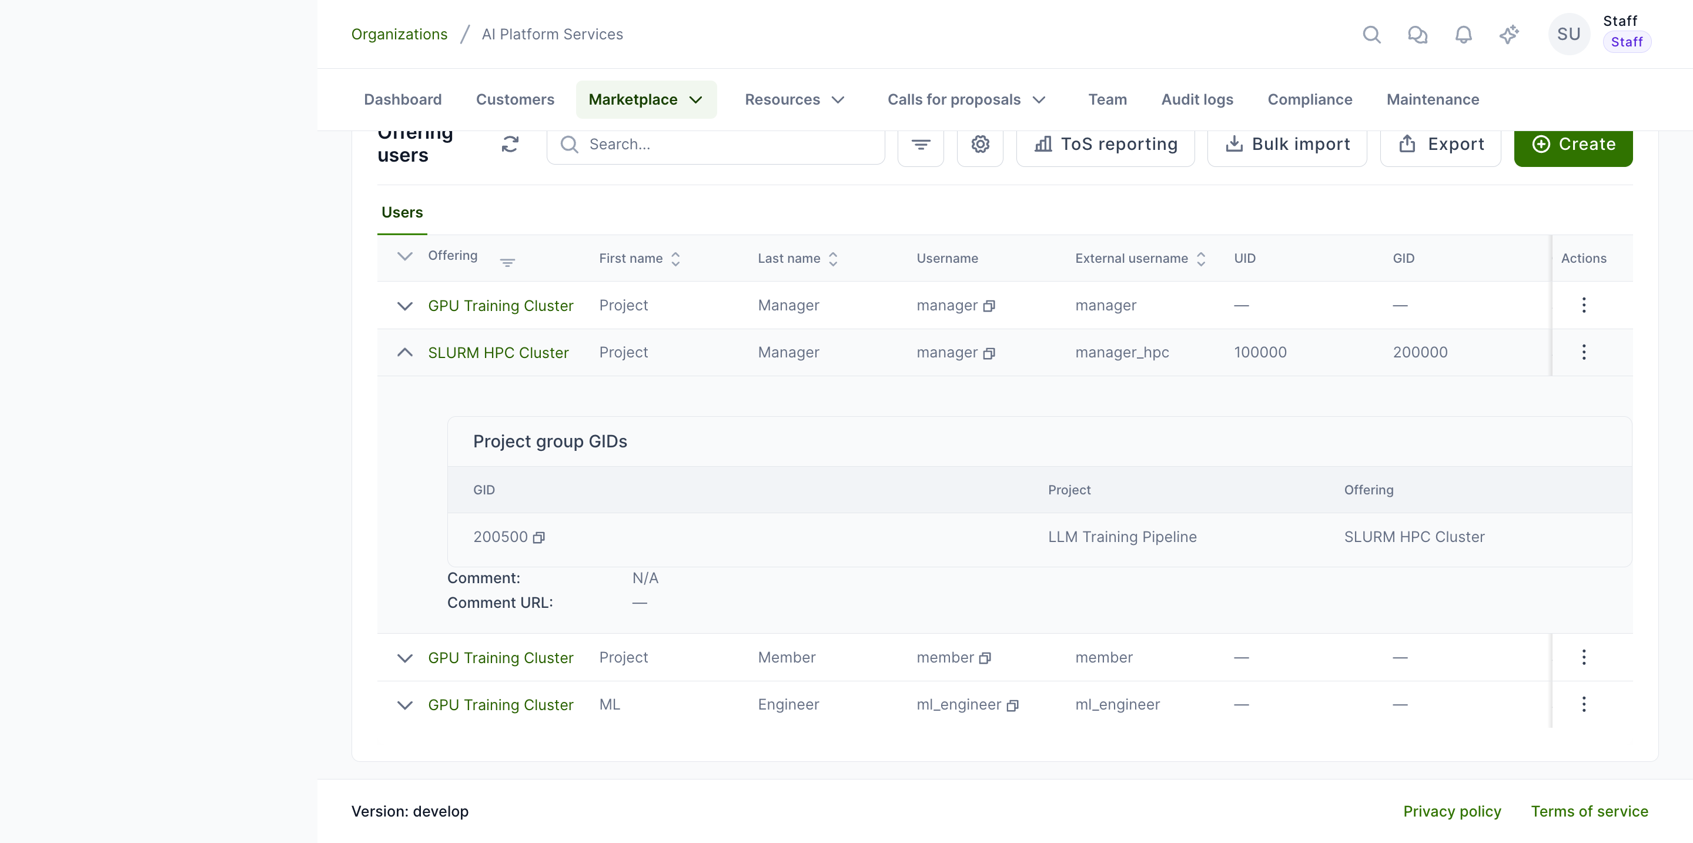Screen dimensions: 1693x843
Task: Expand all rows via header chevron
Action: coord(405,256)
